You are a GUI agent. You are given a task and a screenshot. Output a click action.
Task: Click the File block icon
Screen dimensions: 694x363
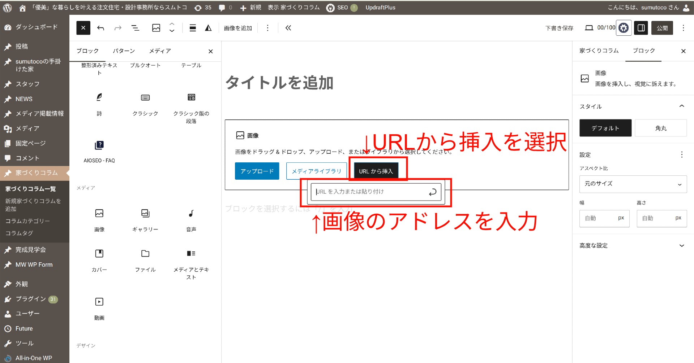[145, 254]
